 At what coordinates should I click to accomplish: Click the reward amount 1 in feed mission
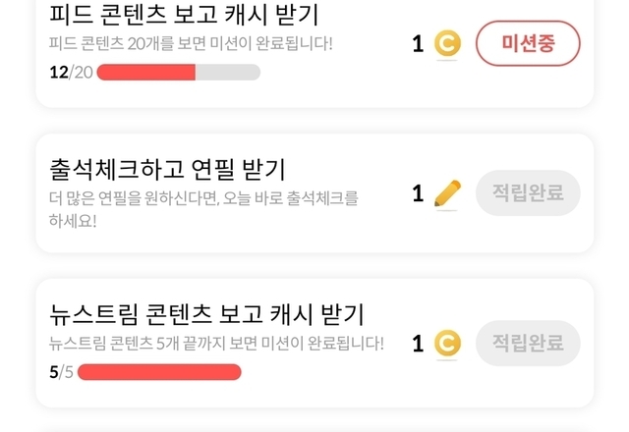point(418,44)
